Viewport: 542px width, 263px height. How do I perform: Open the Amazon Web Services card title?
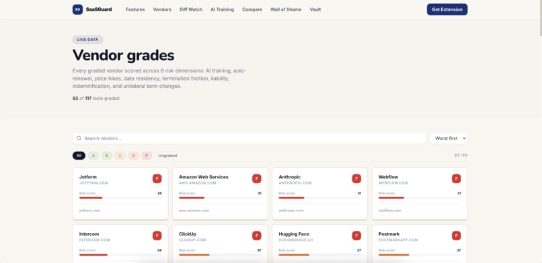[x=204, y=177]
